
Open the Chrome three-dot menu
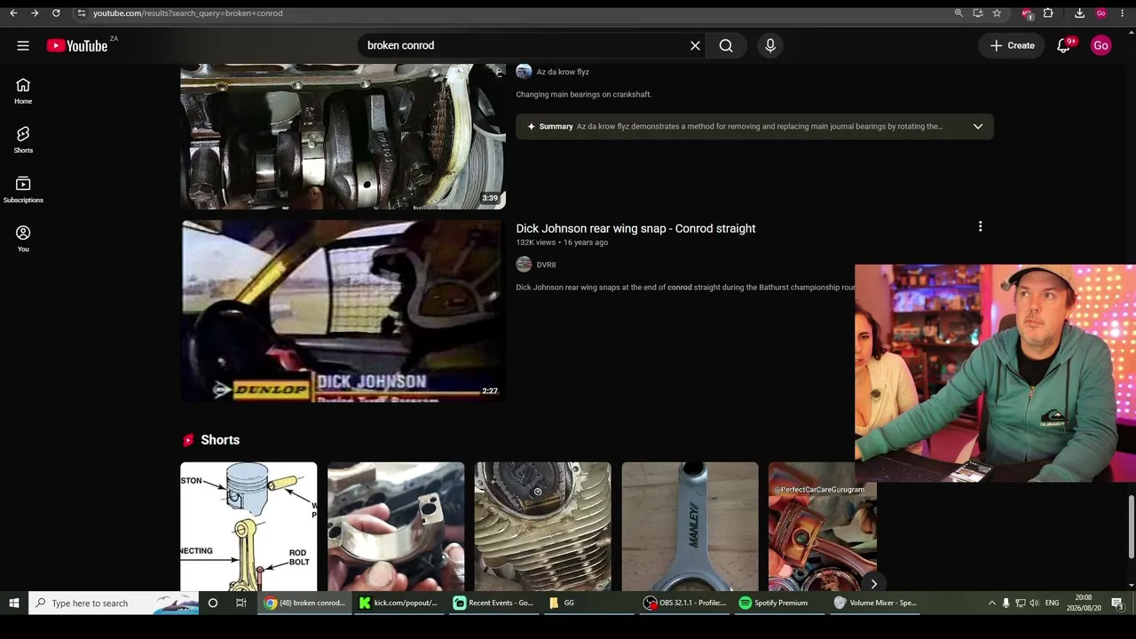tap(1124, 13)
